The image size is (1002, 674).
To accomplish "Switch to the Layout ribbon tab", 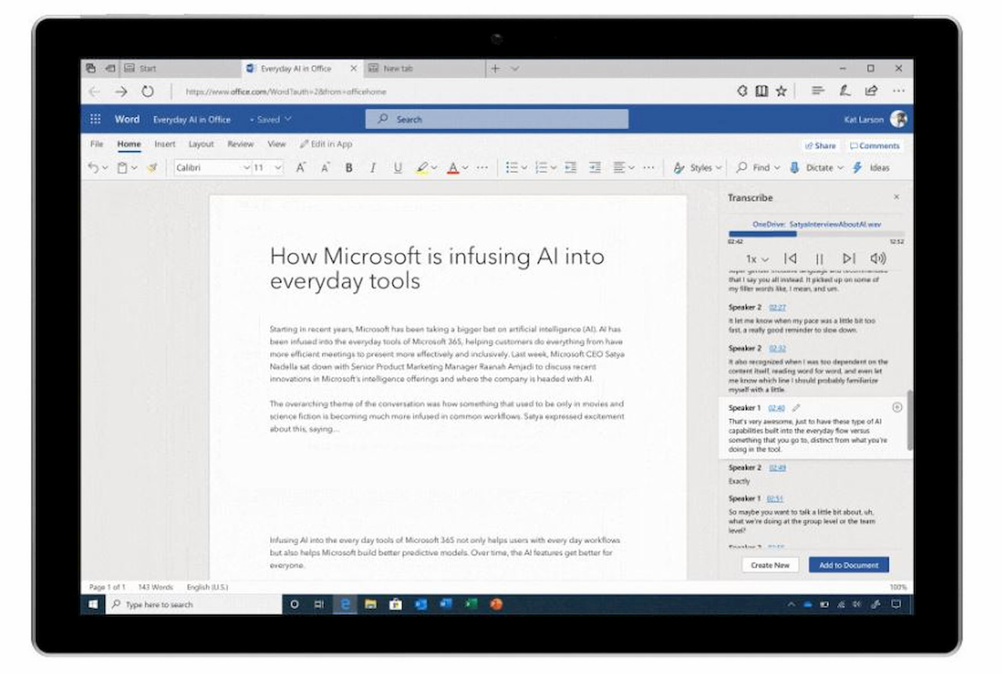I will [x=201, y=144].
